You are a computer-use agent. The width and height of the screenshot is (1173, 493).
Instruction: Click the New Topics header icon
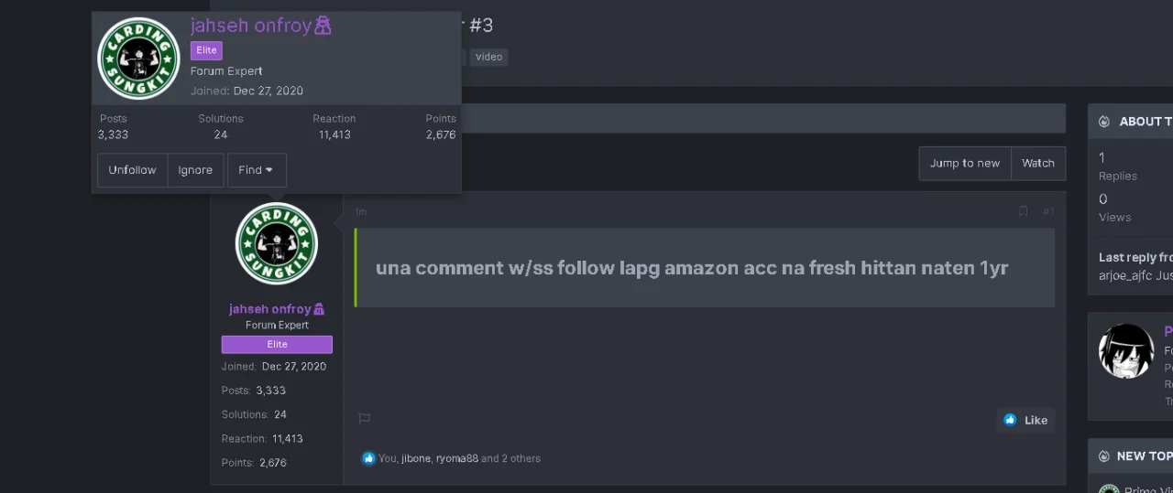[x=1104, y=455]
